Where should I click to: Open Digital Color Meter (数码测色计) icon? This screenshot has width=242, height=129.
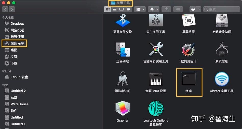189,49
